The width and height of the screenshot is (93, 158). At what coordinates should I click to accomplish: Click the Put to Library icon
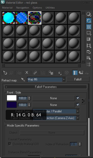51,72
